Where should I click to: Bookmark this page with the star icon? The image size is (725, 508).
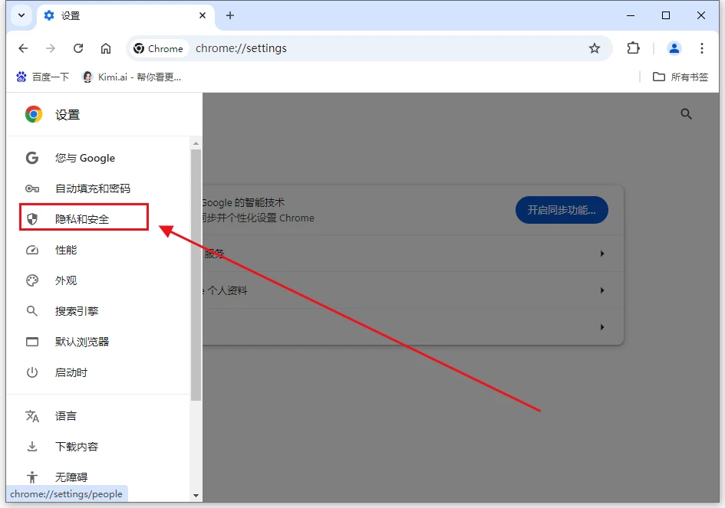coord(594,48)
